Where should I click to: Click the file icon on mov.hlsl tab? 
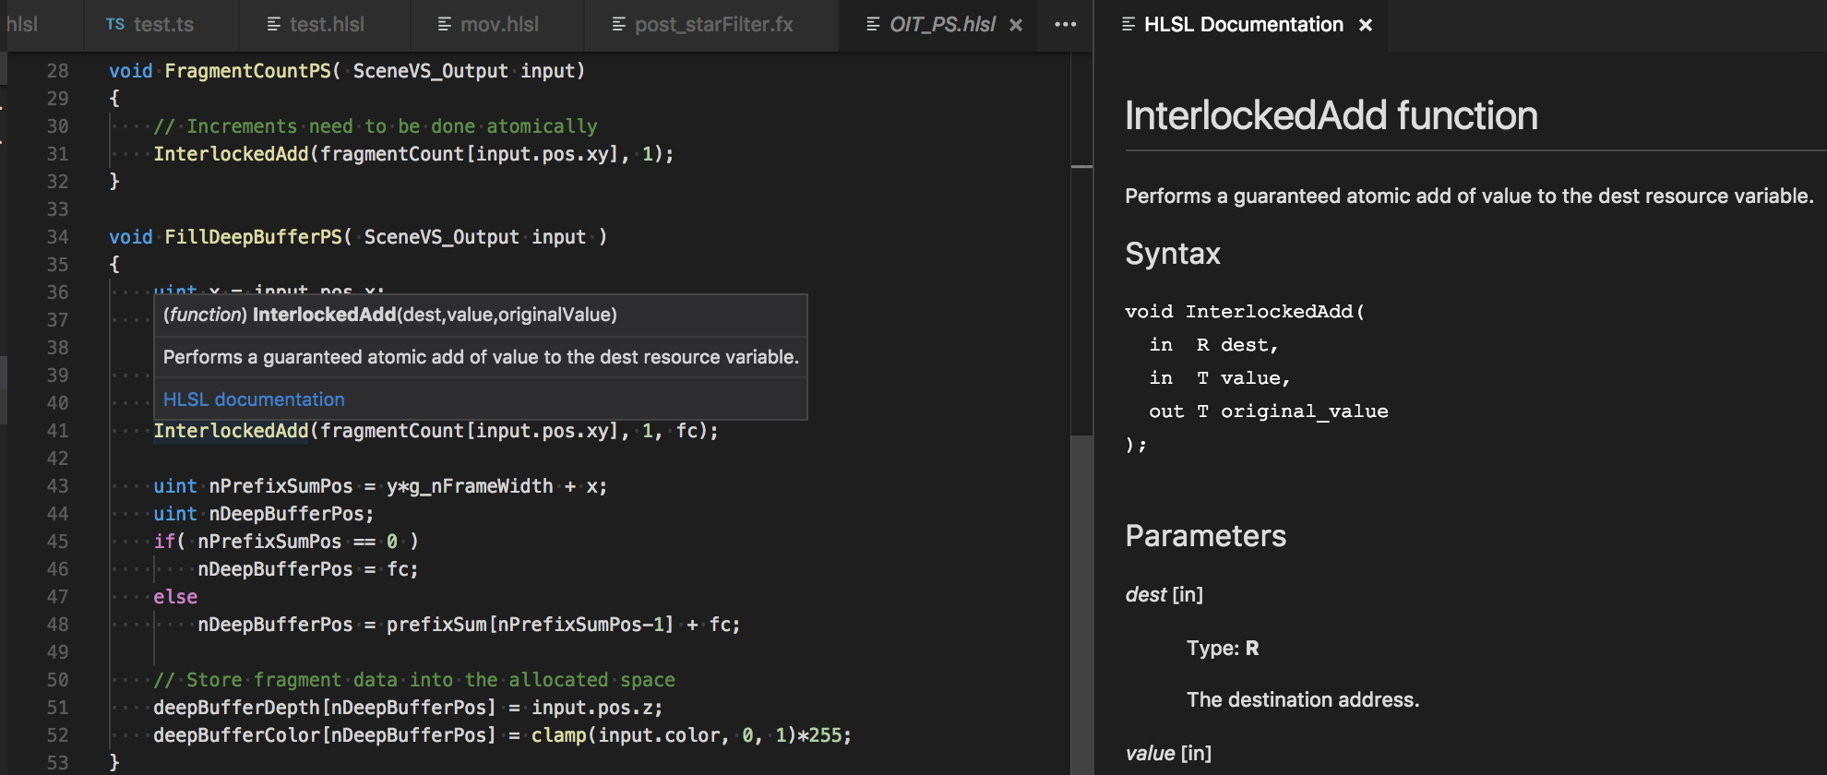click(x=445, y=24)
